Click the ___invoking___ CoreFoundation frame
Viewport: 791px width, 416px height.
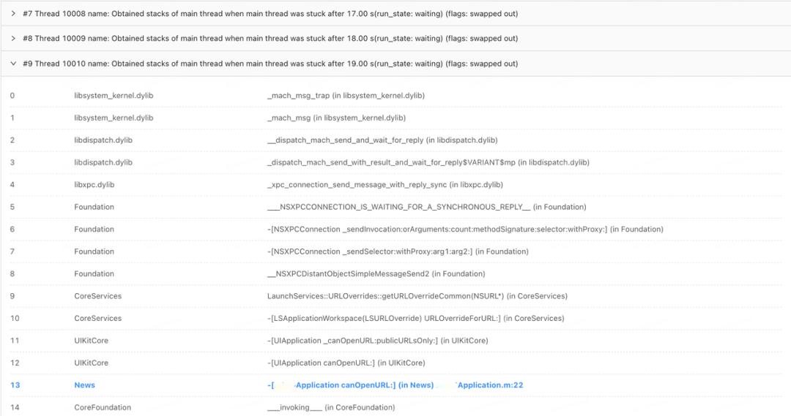(x=330, y=407)
